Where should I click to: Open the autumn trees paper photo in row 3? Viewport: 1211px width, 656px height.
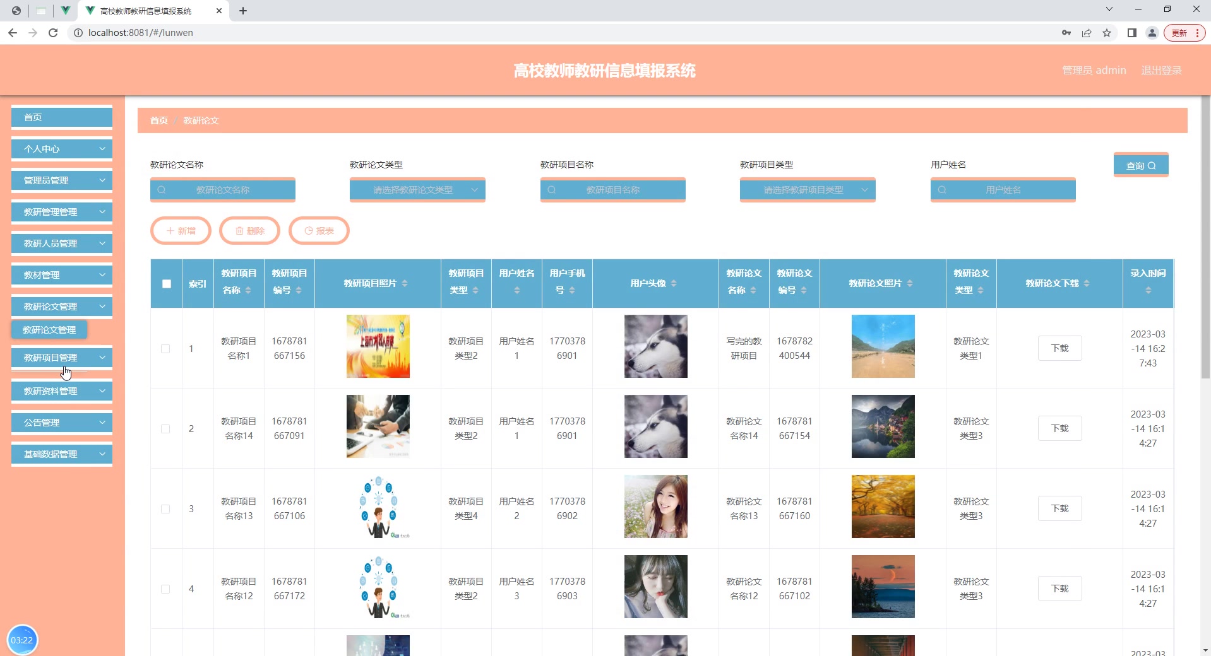tap(883, 507)
